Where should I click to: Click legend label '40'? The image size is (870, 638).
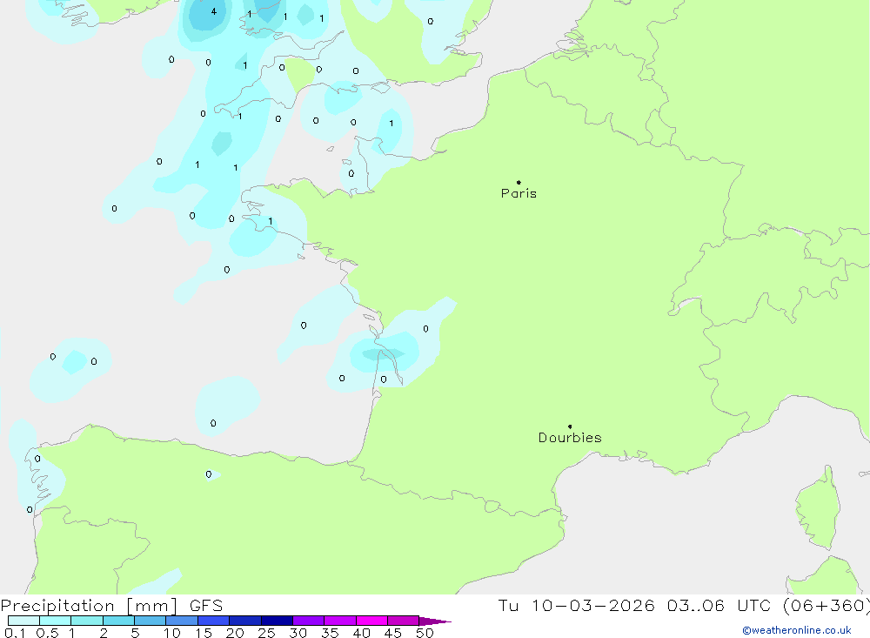click(361, 633)
